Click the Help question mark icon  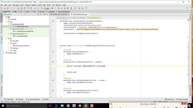point(87,8)
